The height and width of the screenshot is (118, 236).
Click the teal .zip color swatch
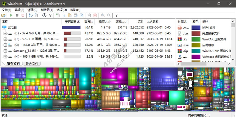pyautogui.click(x=196, y=51)
